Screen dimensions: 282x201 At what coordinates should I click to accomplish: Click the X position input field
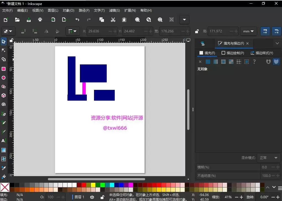[x=97, y=31]
